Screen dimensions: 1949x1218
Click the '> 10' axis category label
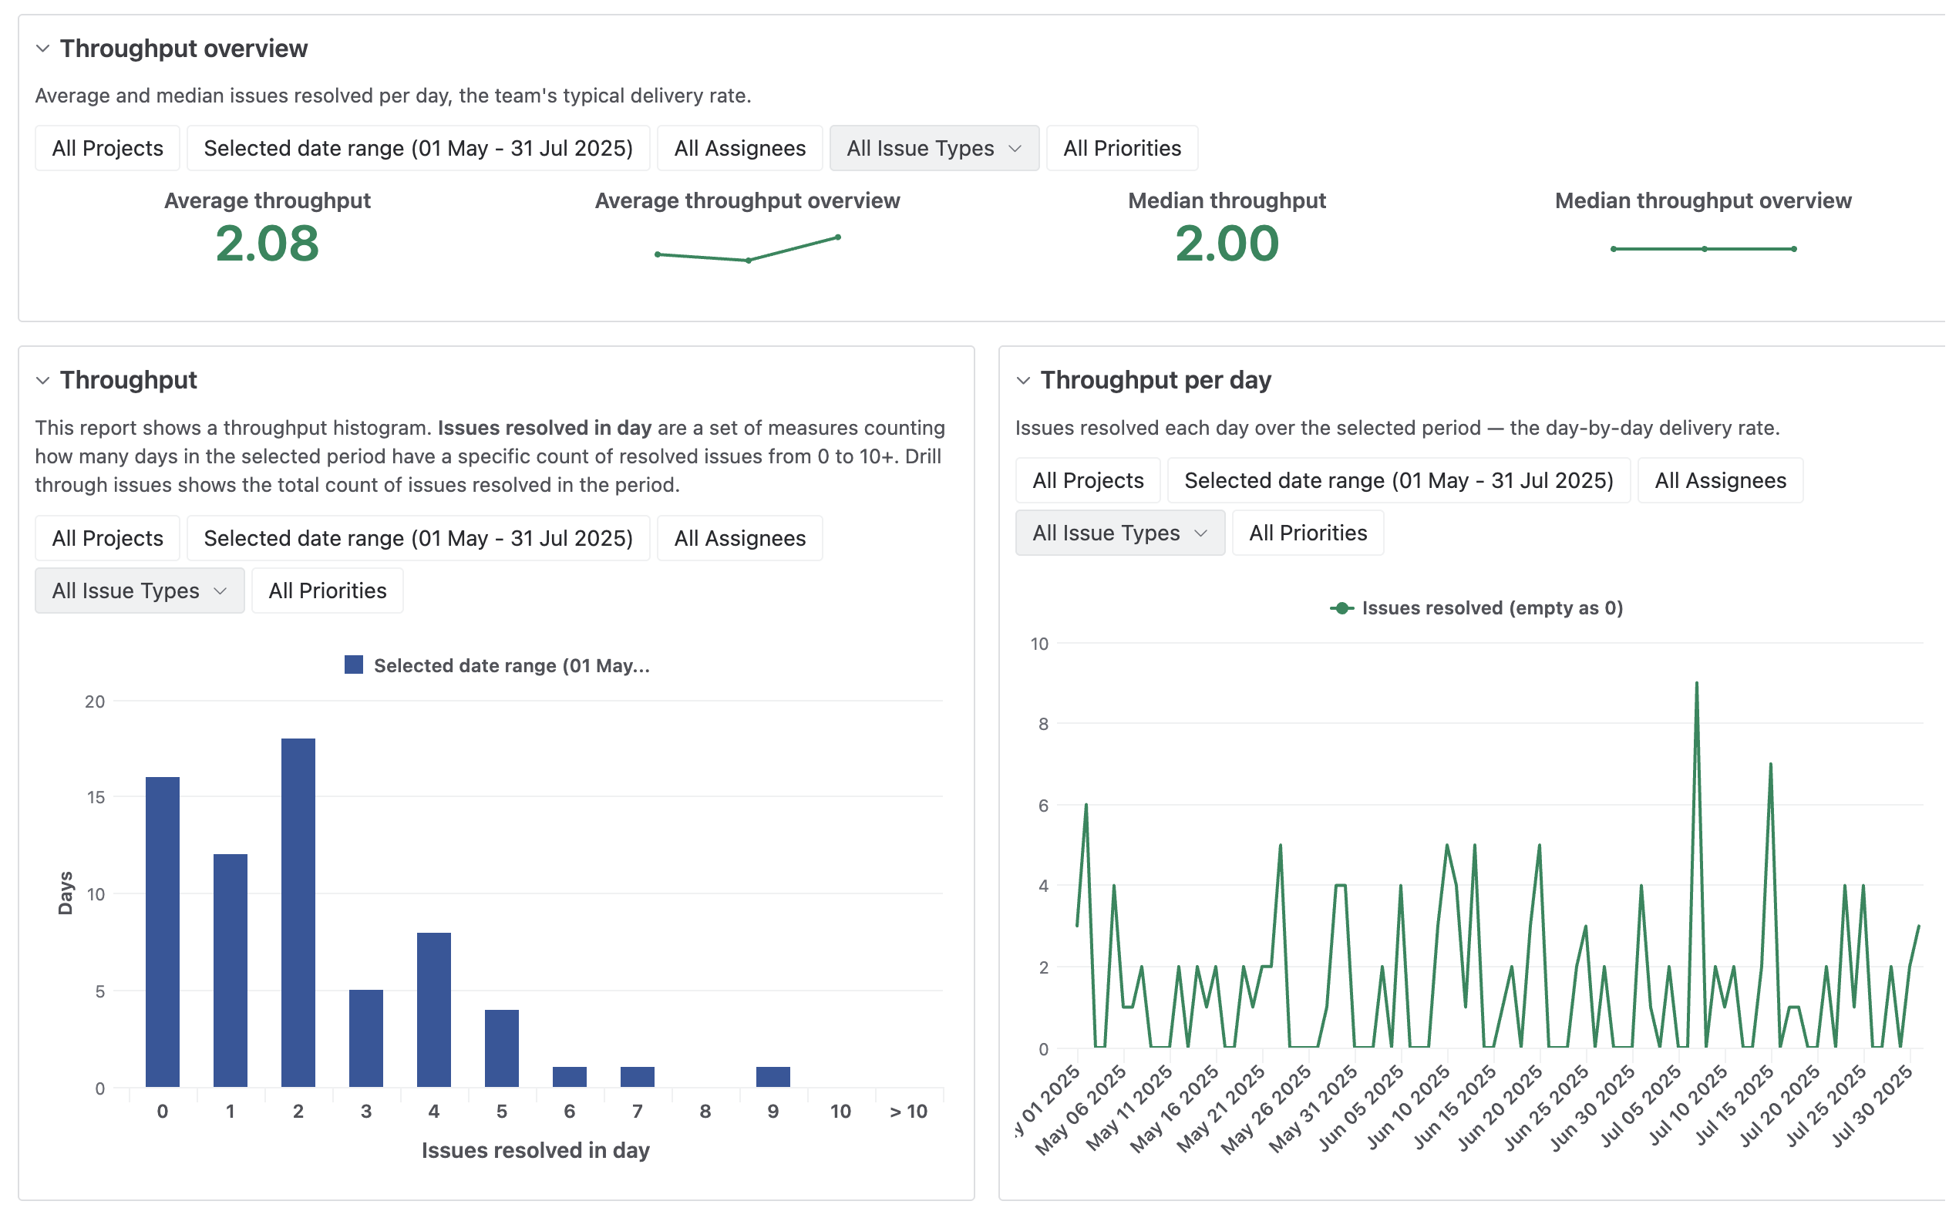pyautogui.click(x=908, y=1112)
